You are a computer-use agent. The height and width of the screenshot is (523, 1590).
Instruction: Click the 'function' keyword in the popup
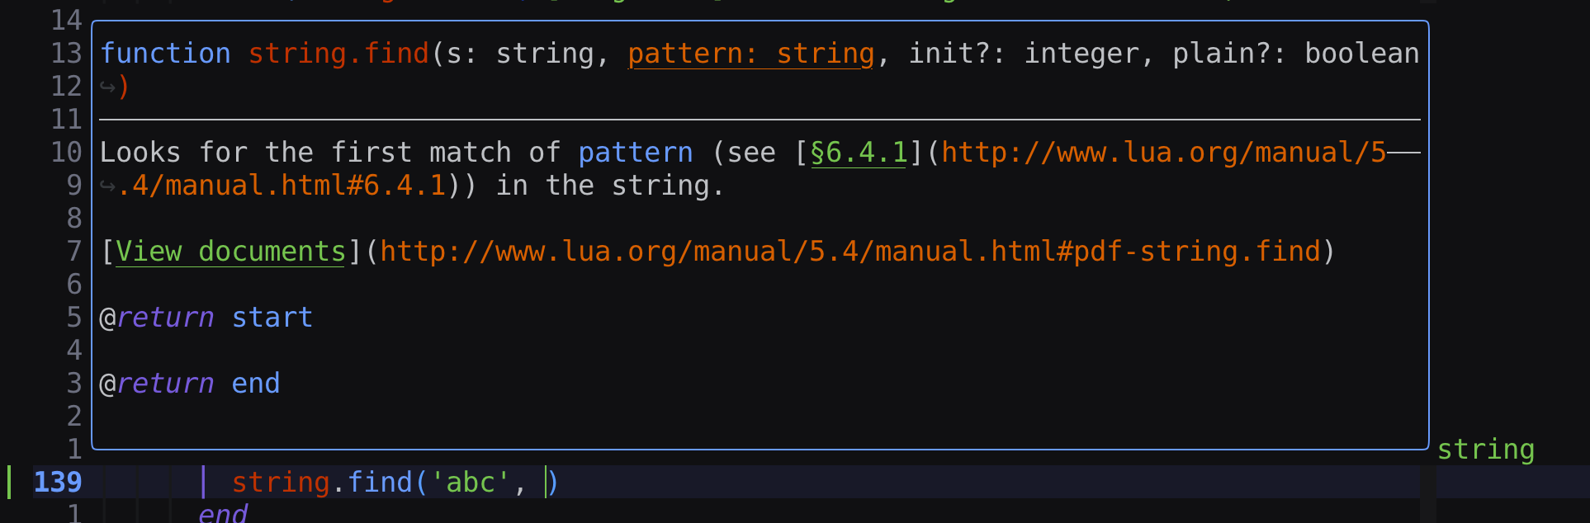pos(165,54)
